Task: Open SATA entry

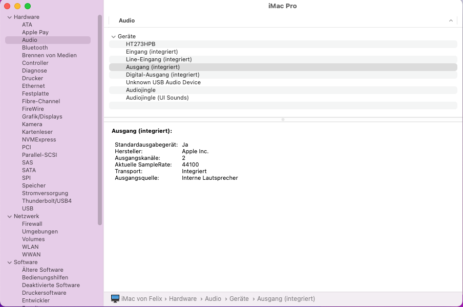Action: pyautogui.click(x=29, y=170)
